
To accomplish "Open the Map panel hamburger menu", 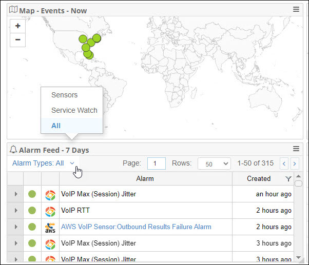I will (x=296, y=9).
